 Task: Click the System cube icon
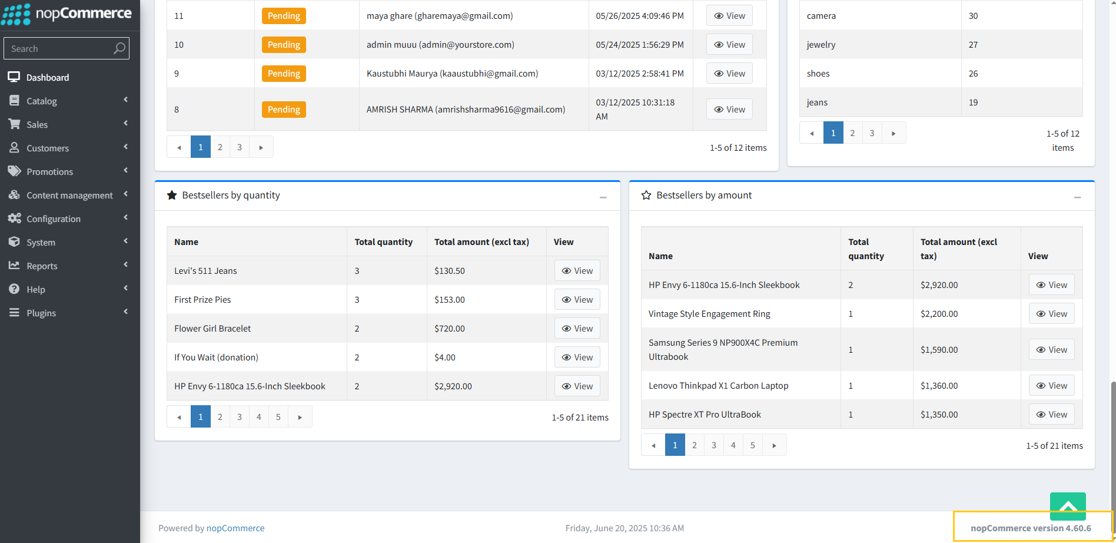click(14, 242)
